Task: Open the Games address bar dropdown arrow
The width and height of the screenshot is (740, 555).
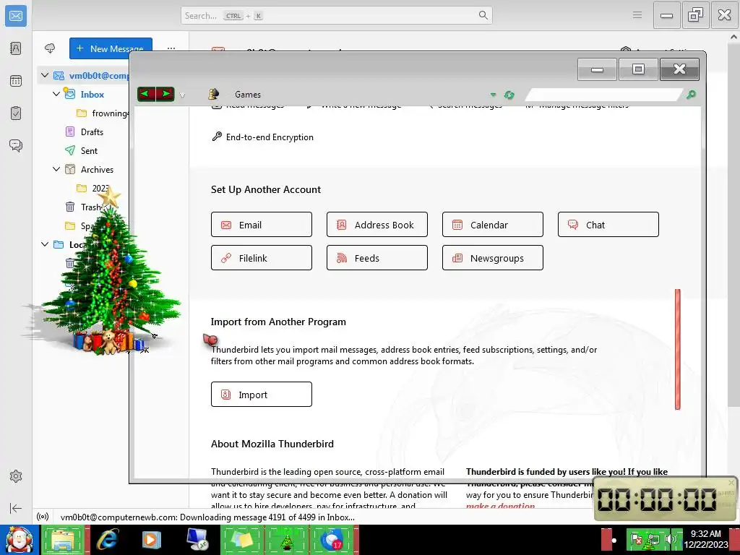Action: 493,95
